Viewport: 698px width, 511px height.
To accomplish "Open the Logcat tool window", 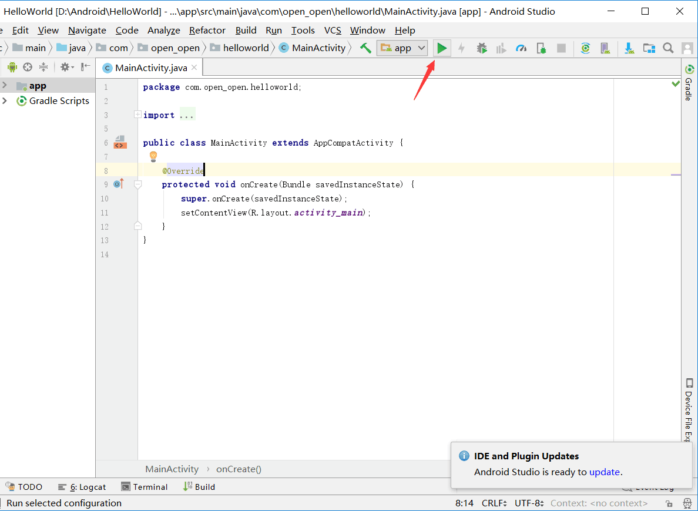I will click(x=82, y=487).
